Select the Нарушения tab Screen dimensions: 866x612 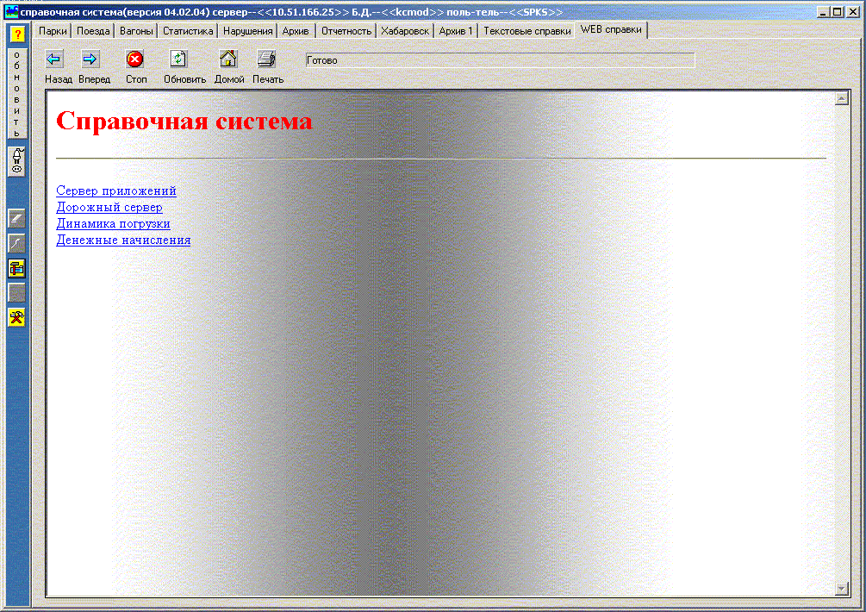pos(247,31)
